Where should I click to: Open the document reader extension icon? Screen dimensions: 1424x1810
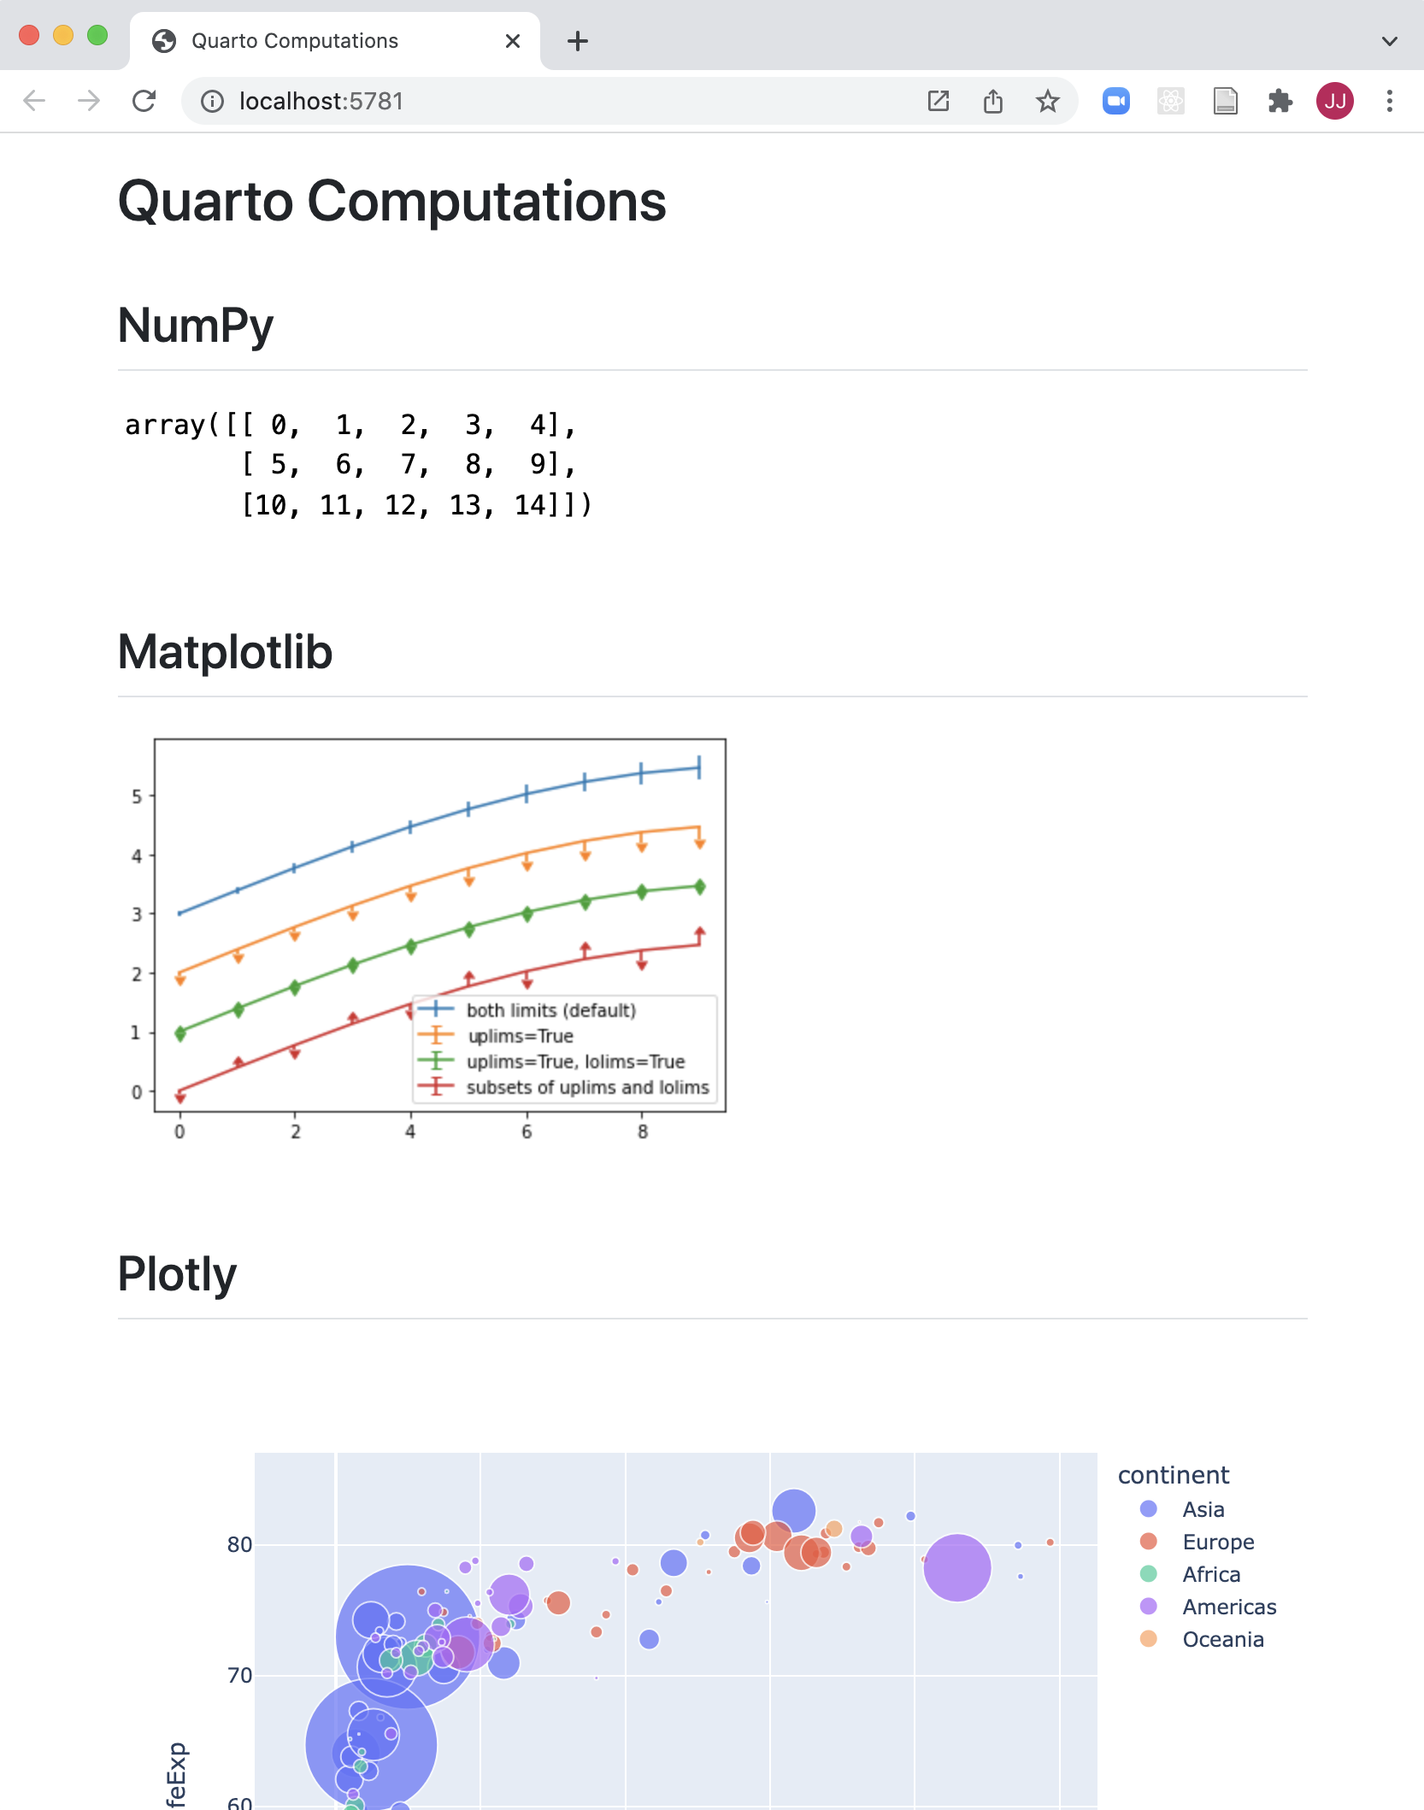point(1226,101)
